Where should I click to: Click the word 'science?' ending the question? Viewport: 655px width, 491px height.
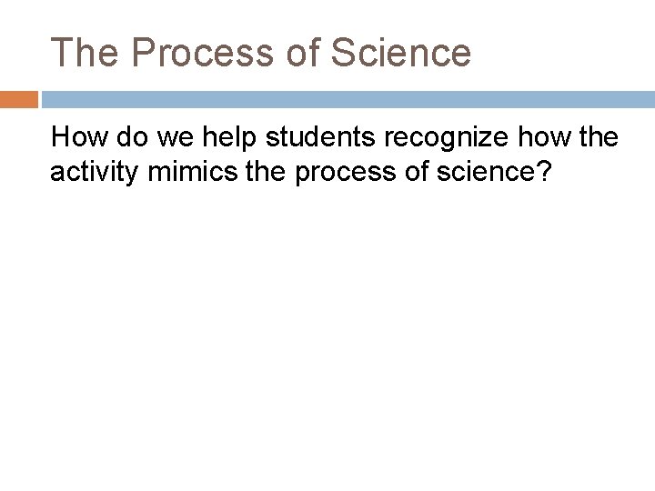click(495, 171)
